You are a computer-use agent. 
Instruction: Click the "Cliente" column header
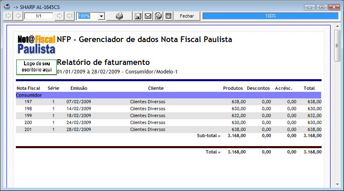(x=156, y=88)
